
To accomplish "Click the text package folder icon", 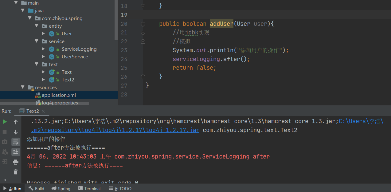I will pos(45,64).
